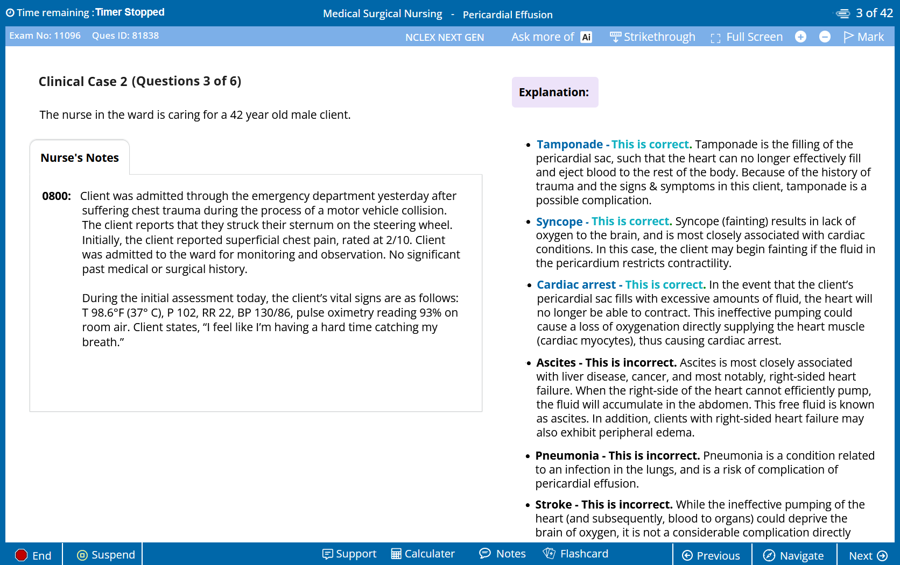Click the NCLEX NEXT GEN label
Viewport: 900px width, 565px height.
(x=445, y=37)
